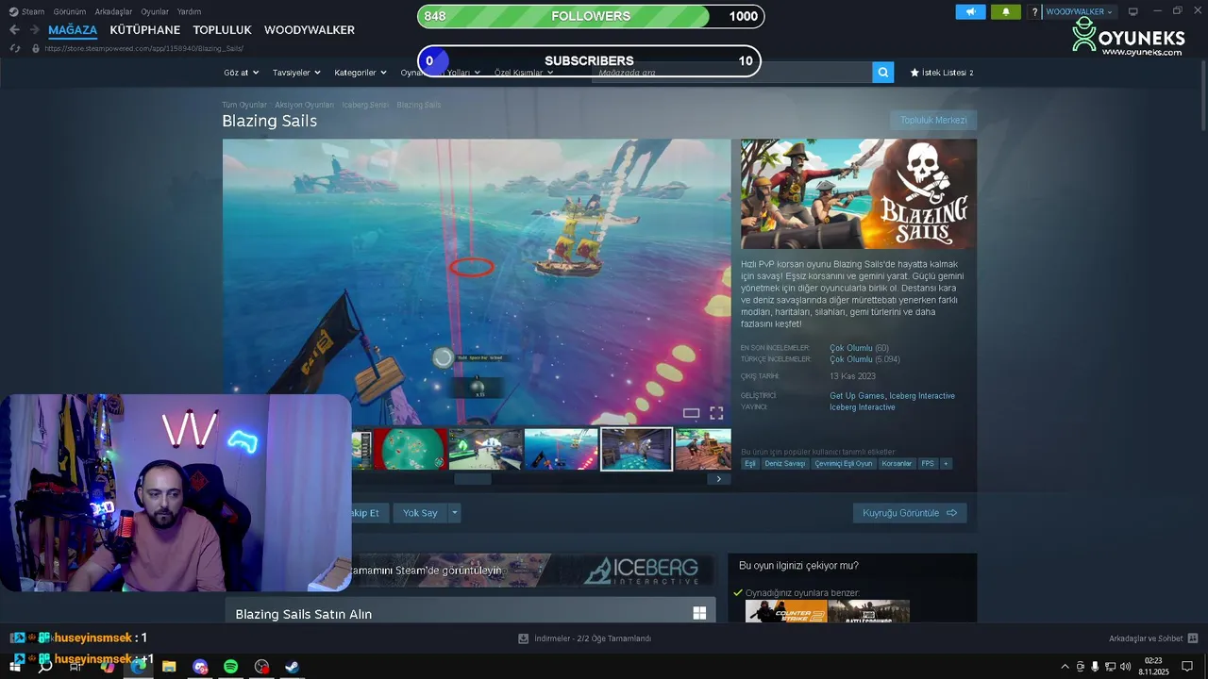Image resolution: width=1208 pixels, height=679 pixels.
Task: Click the microphone tray icon
Action: click(1095, 667)
